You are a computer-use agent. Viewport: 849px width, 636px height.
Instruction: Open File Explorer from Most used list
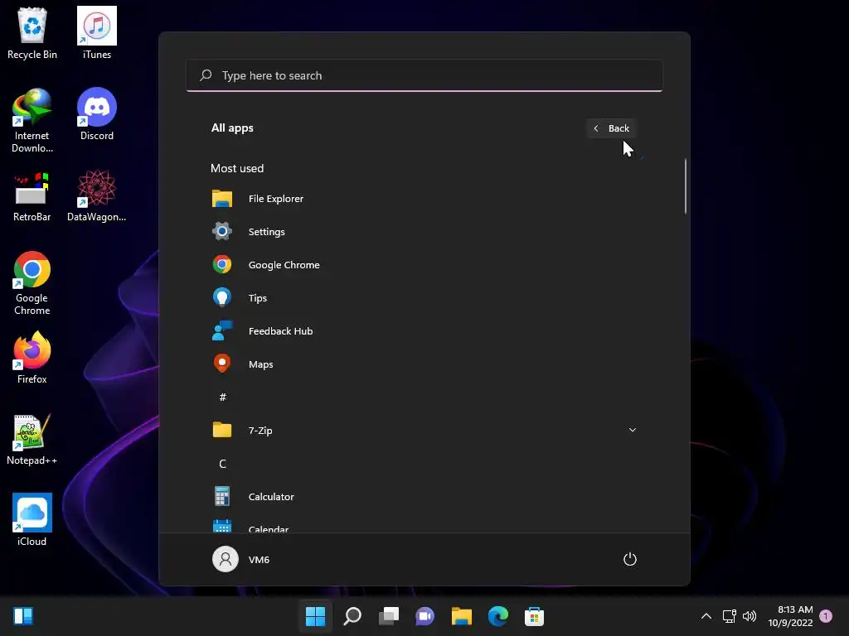tap(424, 199)
